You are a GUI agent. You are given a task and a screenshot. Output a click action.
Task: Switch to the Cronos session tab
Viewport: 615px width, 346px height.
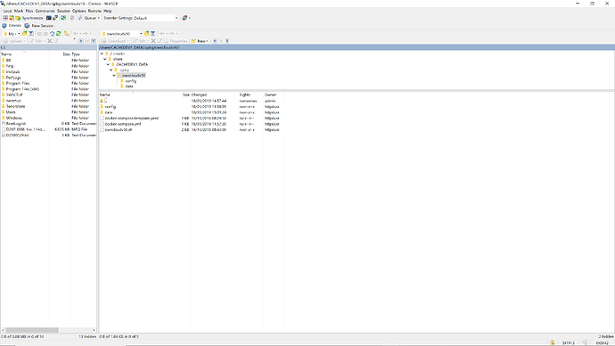click(x=12, y=26)
